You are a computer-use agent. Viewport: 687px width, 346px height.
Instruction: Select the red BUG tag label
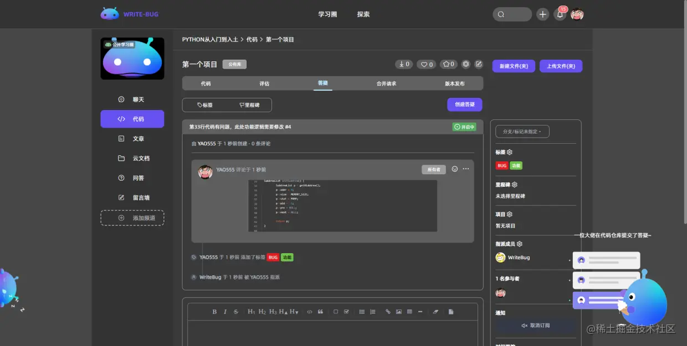pyautogui.click(x=501, y=165)
